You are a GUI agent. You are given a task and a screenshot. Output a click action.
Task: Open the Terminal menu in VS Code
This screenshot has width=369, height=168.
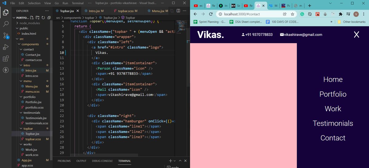click(77, 3)
